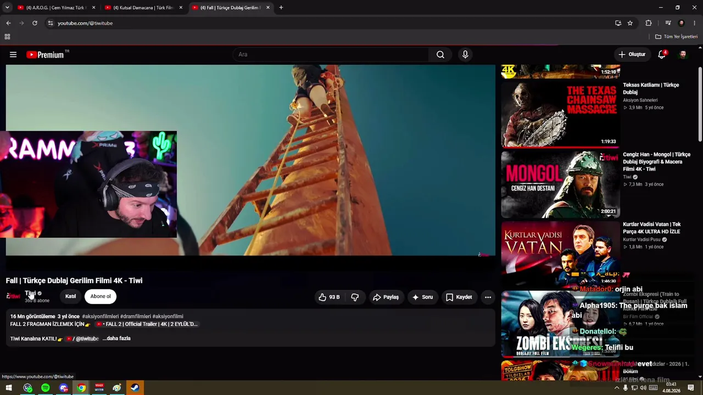
Task: Open Chrome media controls icon
Action: 668,23
